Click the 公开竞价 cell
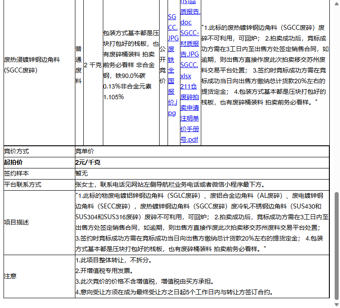Screen dimensions: 340x308 [163, 65]
